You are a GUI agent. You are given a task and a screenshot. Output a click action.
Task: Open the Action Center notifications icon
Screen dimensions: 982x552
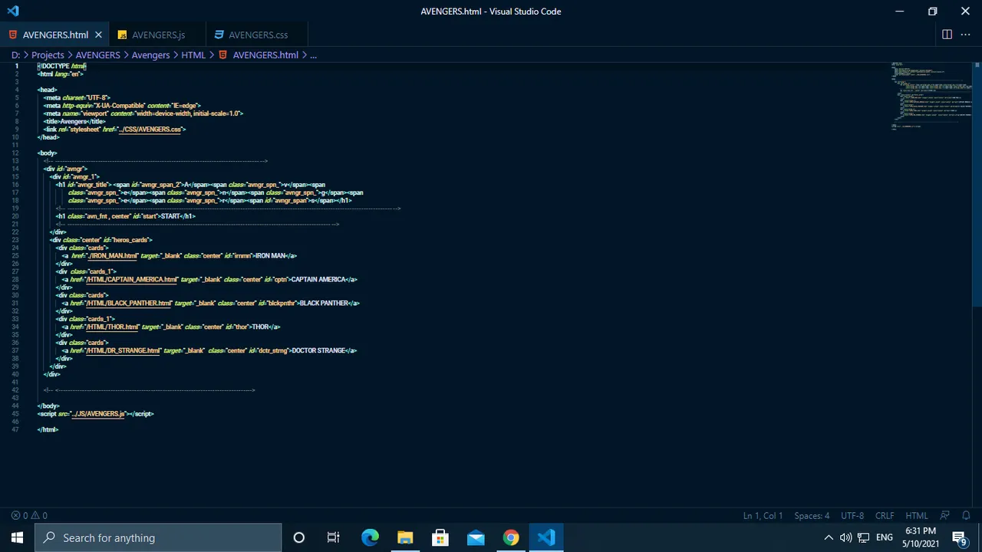pyautogui.click(x=959, y=537)
